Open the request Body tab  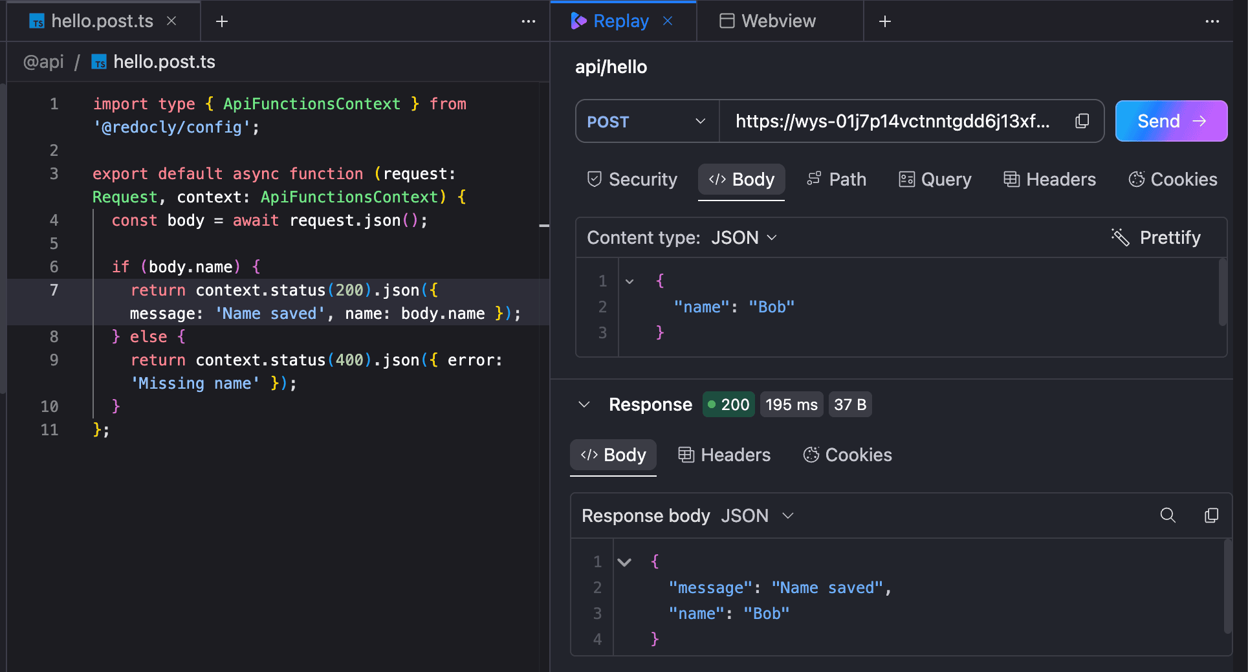741,179
